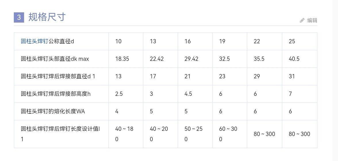Click the 焊钉长度设计值 row label
The height and width of the screenshot is (161, 338).
[60, 134]
